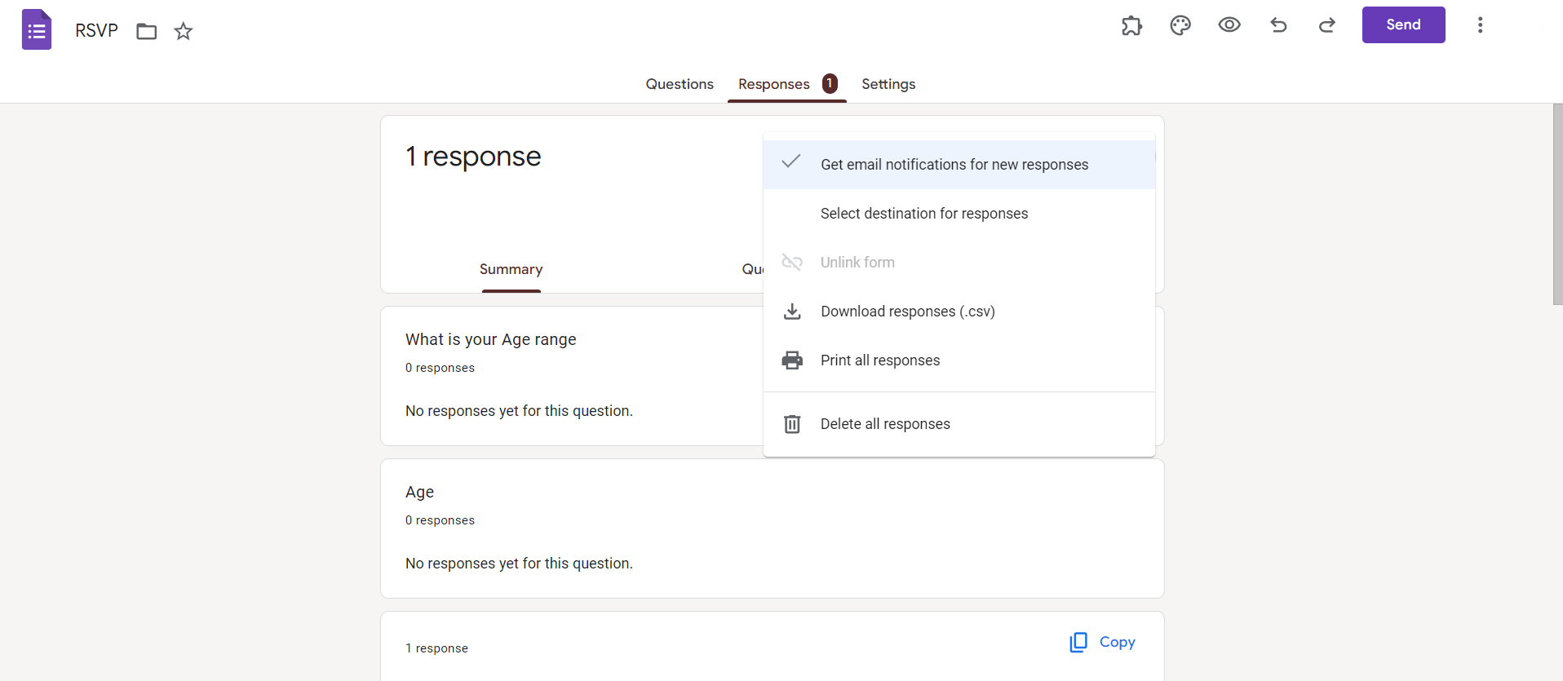Open the more options three-dot menu

(x=1480, y=25)
